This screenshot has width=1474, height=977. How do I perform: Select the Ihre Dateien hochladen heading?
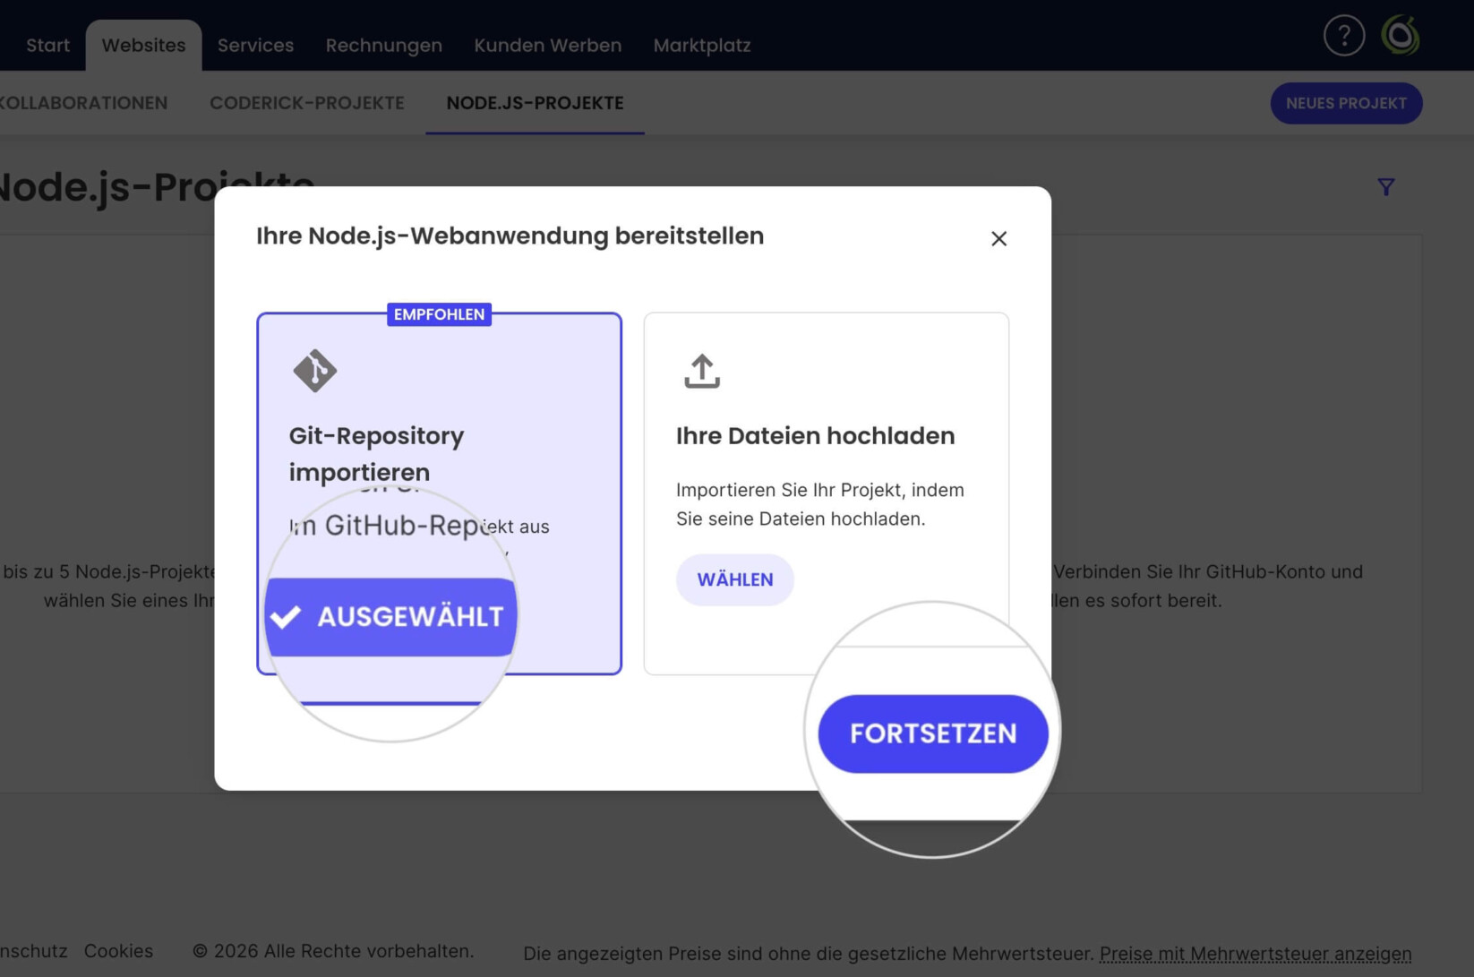coord(815,436)
